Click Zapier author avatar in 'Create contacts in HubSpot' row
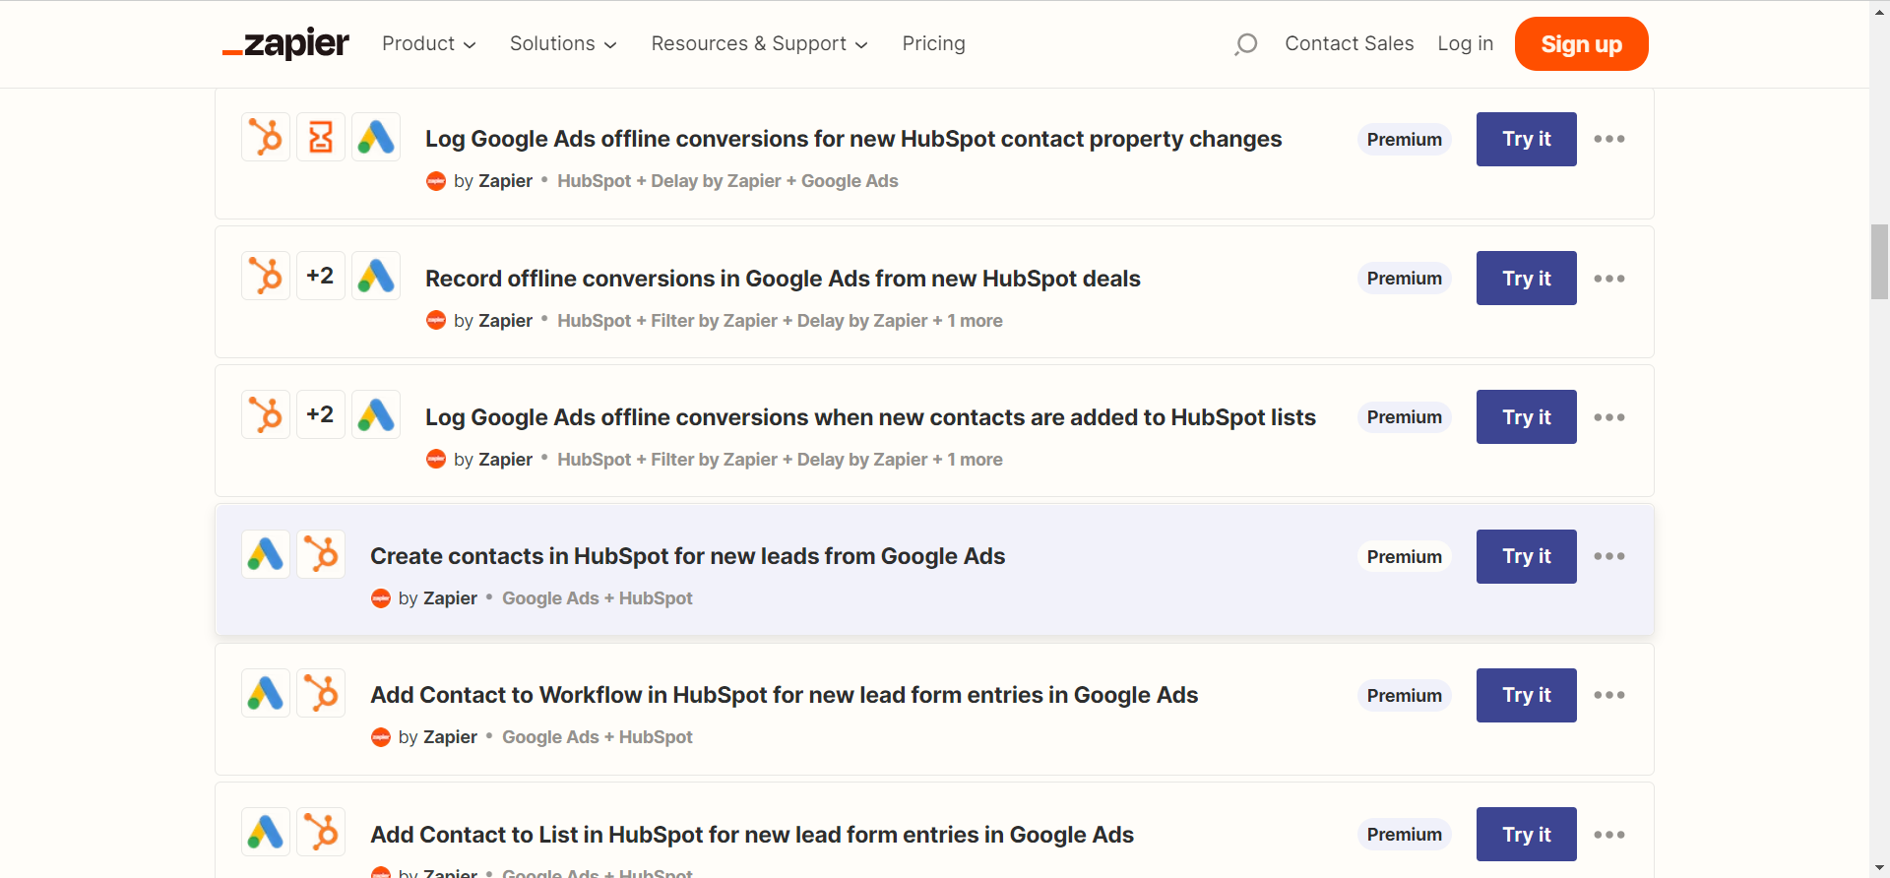This screenshot has height=878, width=1890. 381,598
